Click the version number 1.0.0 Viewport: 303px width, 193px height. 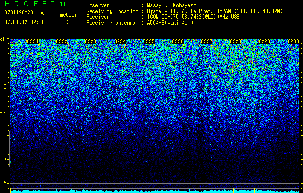[x=66, y=4]
